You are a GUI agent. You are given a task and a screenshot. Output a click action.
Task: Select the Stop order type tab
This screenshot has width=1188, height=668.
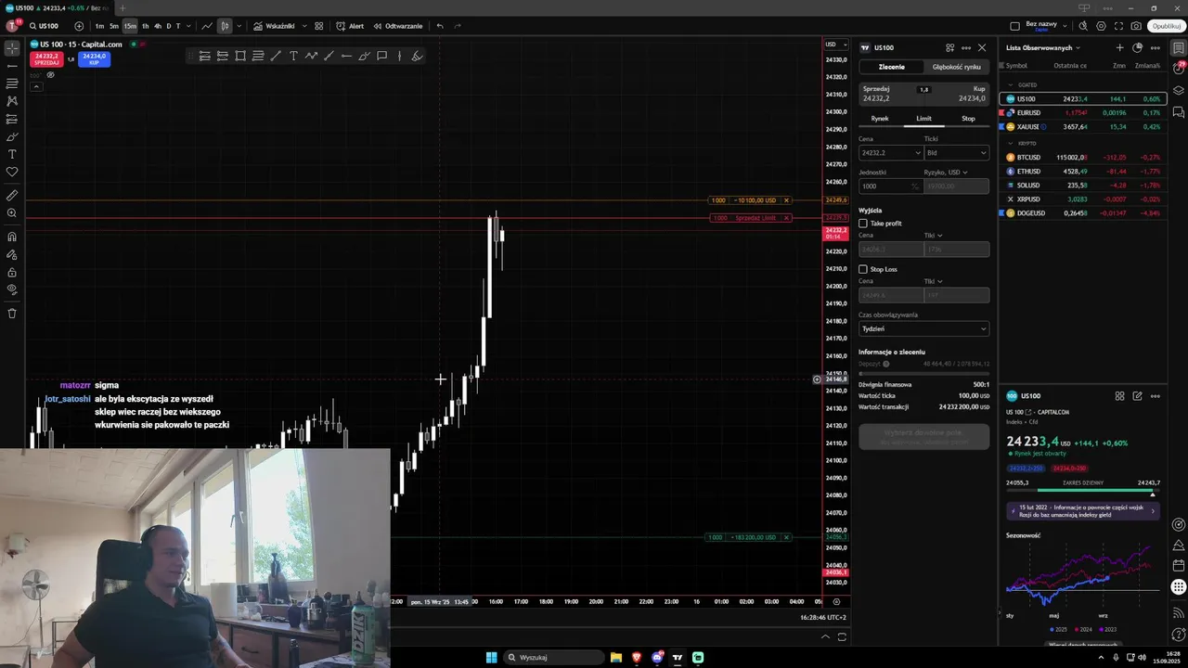968,119
